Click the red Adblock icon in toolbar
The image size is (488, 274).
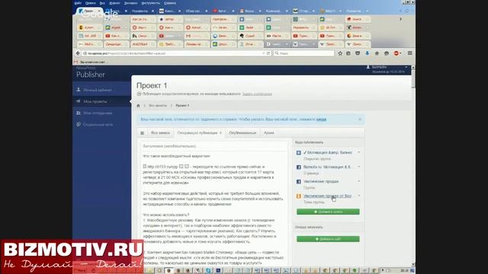click(x=396, y=53)
